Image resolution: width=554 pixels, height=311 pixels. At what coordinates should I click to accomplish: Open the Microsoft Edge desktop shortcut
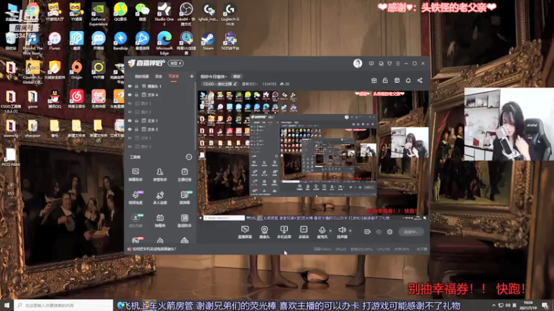tap(164, 43)
